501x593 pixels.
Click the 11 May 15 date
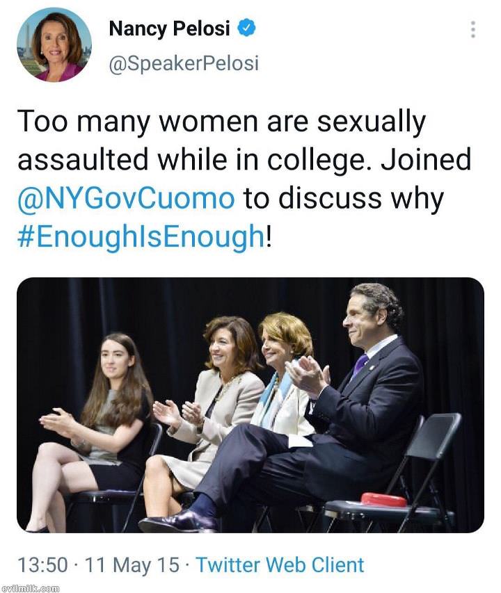pos(132,564)
